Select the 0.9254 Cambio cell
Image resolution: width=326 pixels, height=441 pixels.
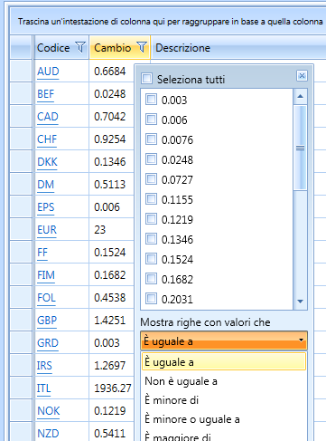[x=111, y=139]
